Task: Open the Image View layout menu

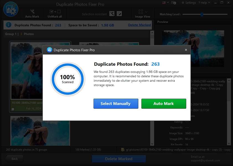Action: (x=143, y=14)
